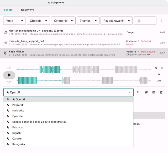The image size is (168, 153).
Task: Click the Občutljivi podatki tag
Action: point(138,43)
